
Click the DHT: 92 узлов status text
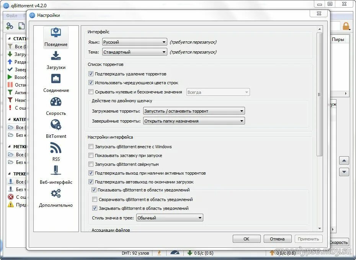[x=135, y=253]
